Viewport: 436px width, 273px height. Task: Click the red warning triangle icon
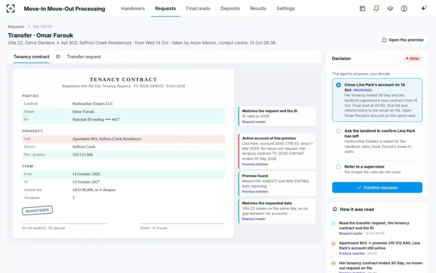click(333, 244)
